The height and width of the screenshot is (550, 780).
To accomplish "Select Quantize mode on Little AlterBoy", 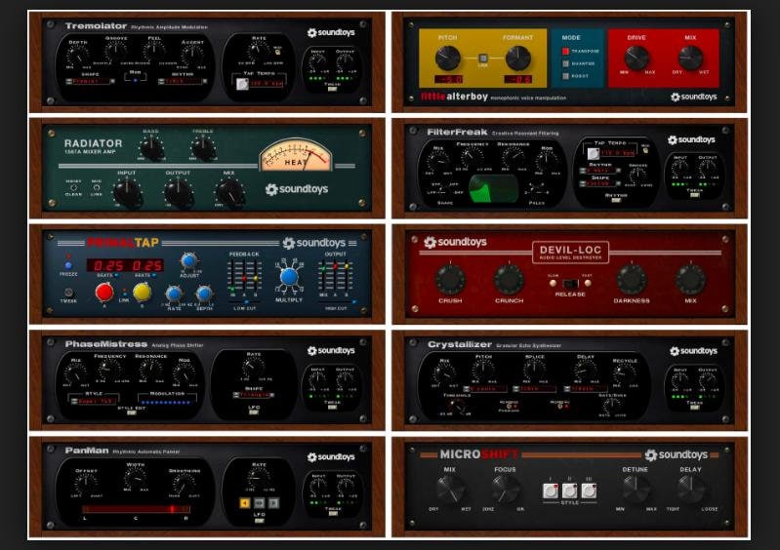I will [565, 63].
